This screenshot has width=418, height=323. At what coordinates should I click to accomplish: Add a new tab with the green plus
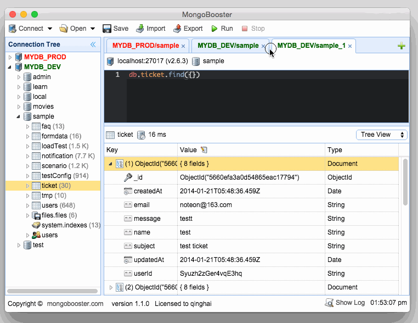(x=401, y=46)
